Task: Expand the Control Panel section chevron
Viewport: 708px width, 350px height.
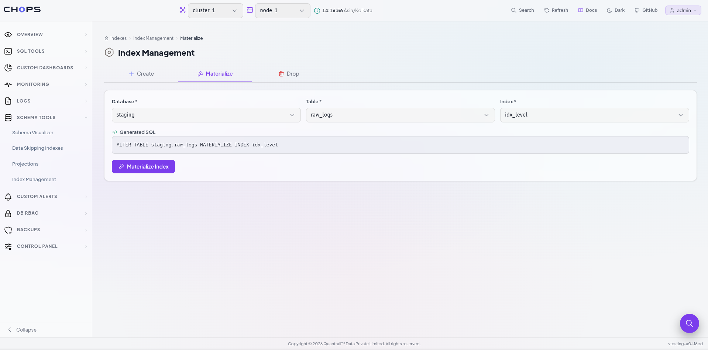Action: point(86,246)
